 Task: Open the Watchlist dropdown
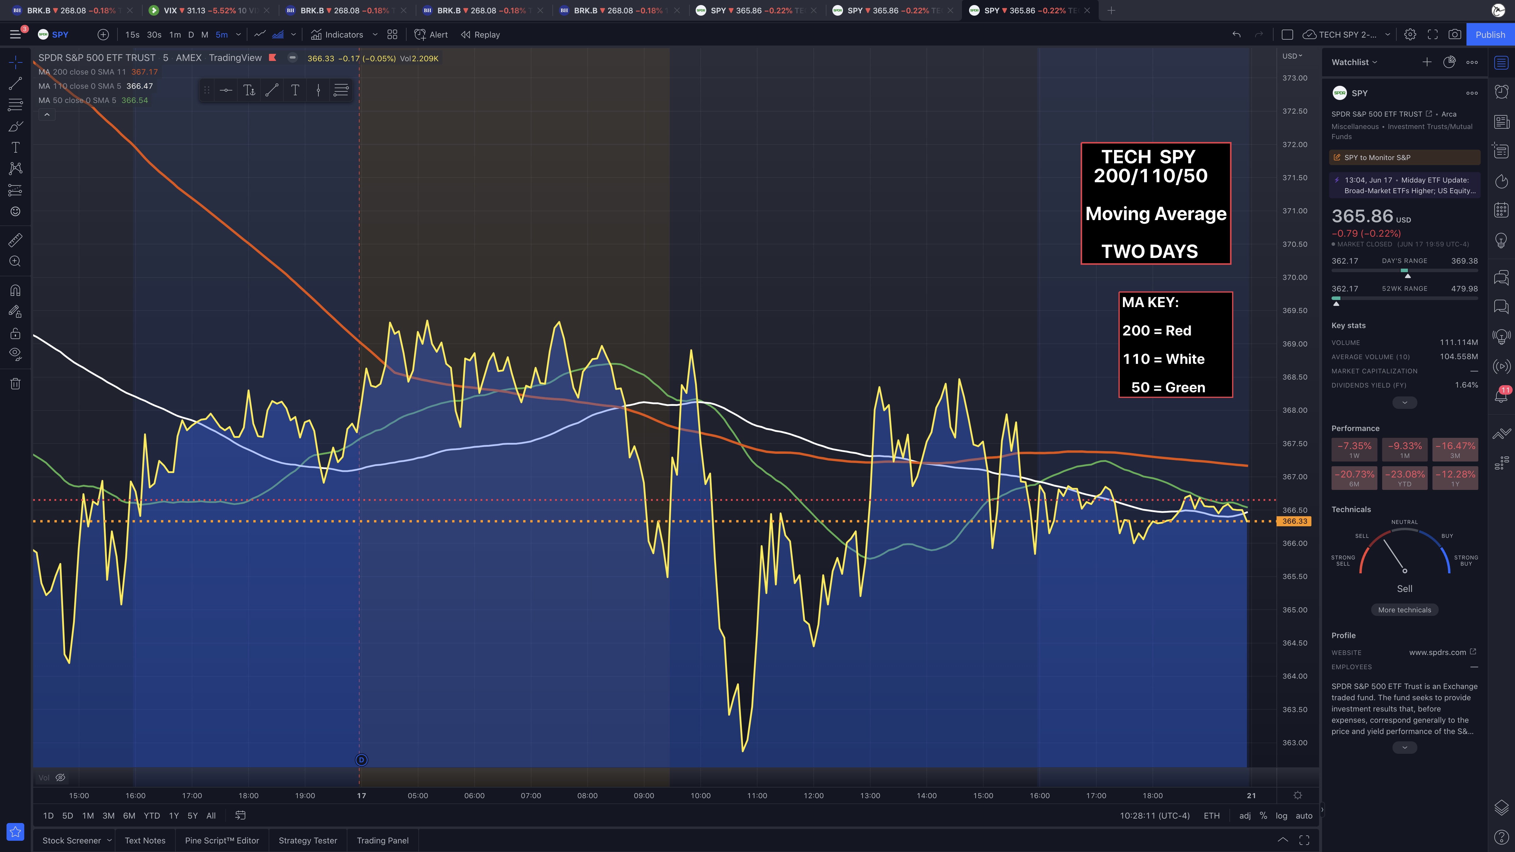(1354, 62)
